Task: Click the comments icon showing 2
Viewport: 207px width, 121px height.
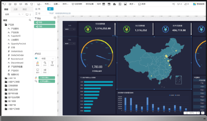Action: point(179,4)
